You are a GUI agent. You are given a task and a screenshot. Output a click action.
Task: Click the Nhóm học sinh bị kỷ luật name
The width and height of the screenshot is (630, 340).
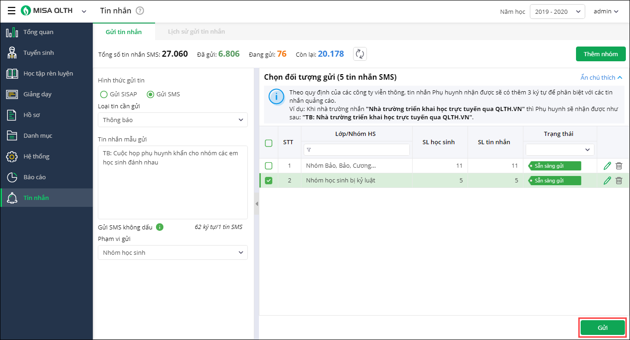pos(341,181)
